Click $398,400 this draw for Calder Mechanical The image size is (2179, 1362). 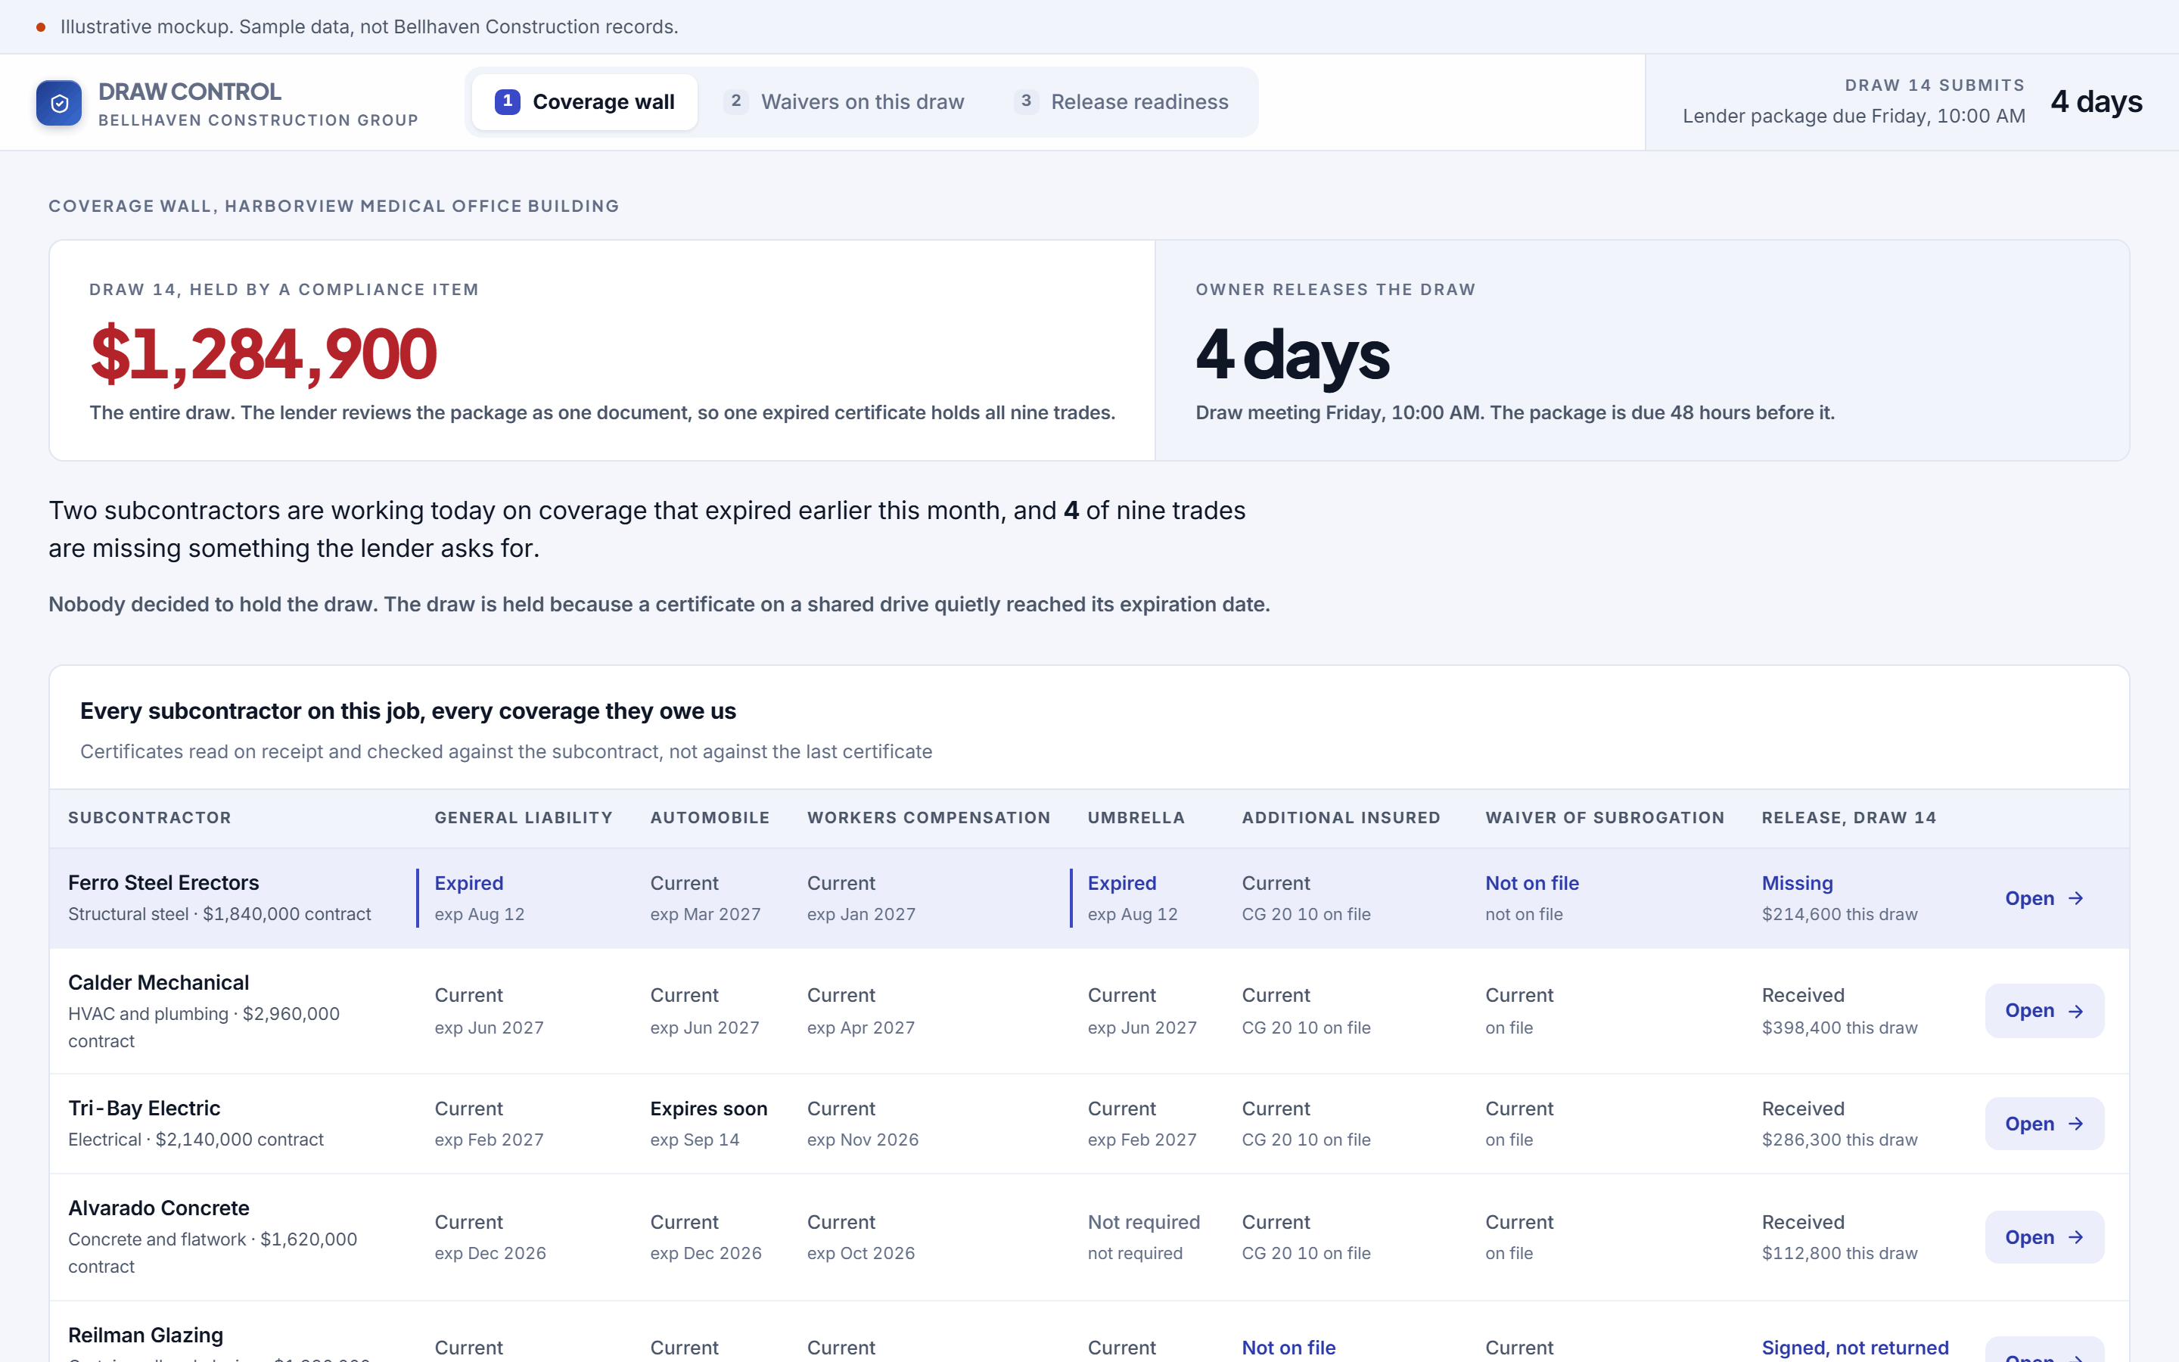(1839, 1028)
